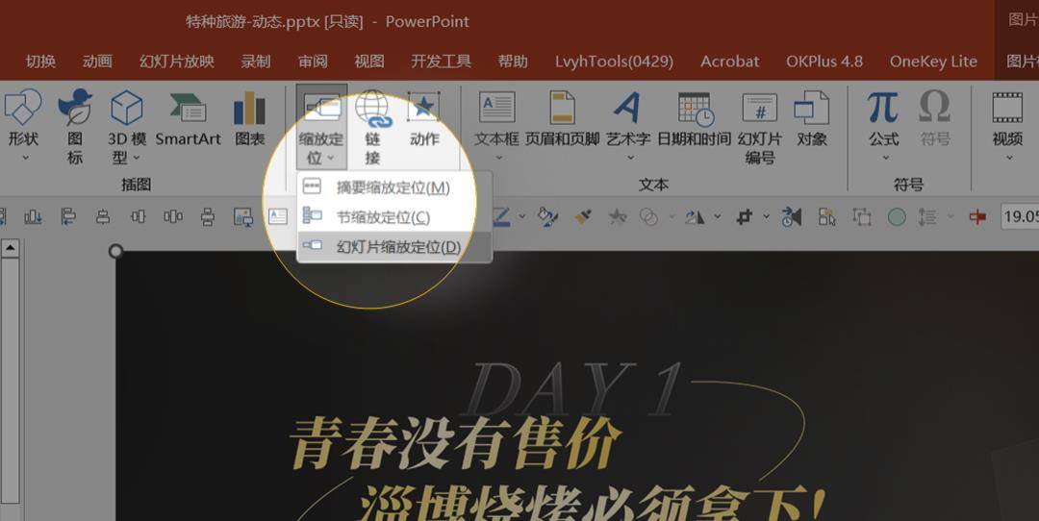Insert an icon via 图标 button

click(x=74, y=126)
